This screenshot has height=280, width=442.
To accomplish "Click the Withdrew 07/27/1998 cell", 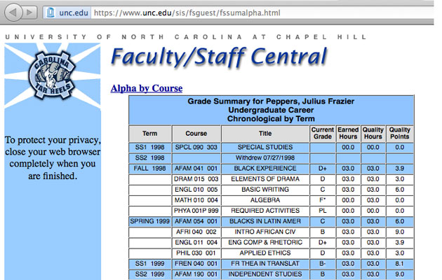I will (265, 158).
